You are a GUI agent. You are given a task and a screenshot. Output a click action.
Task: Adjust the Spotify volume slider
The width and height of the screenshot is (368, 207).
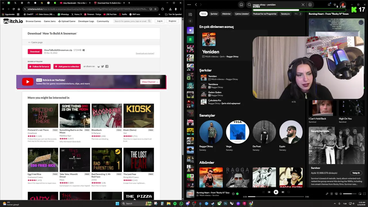350,194
